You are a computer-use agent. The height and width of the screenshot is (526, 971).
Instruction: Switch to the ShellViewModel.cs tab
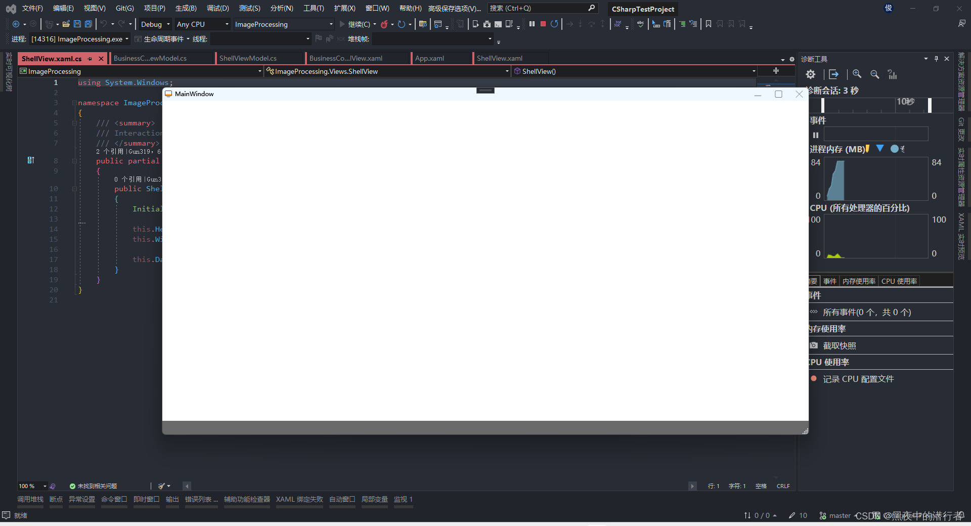click(248, 58)
